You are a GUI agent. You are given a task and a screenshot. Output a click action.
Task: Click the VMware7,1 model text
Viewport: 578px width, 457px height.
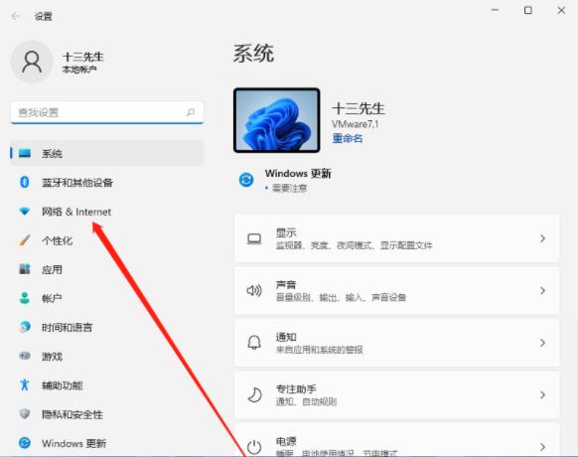pos(355,124)
